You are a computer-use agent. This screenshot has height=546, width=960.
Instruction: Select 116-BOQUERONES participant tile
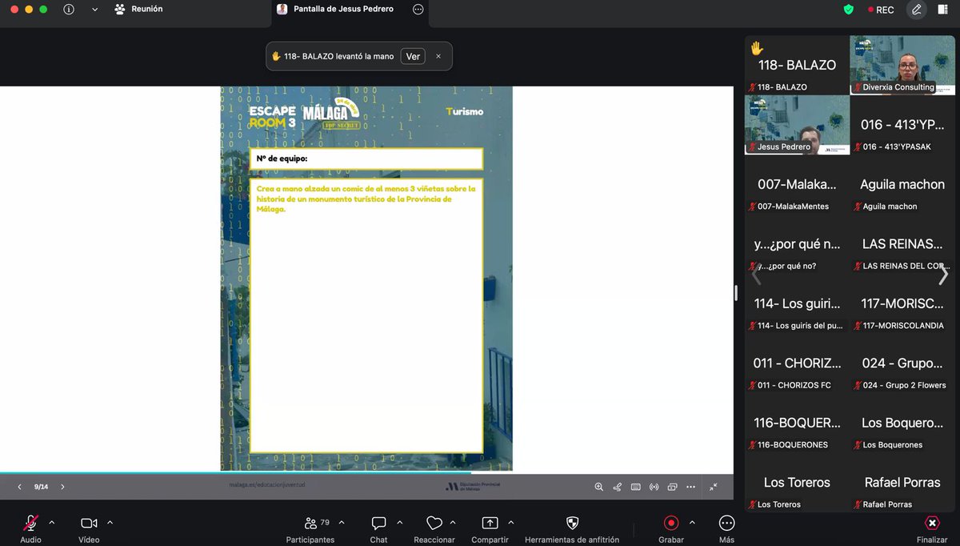(797, 423)
